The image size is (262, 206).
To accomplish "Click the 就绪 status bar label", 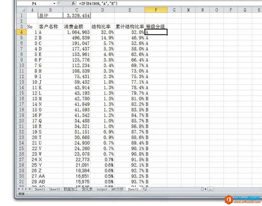I will [21, 194].
